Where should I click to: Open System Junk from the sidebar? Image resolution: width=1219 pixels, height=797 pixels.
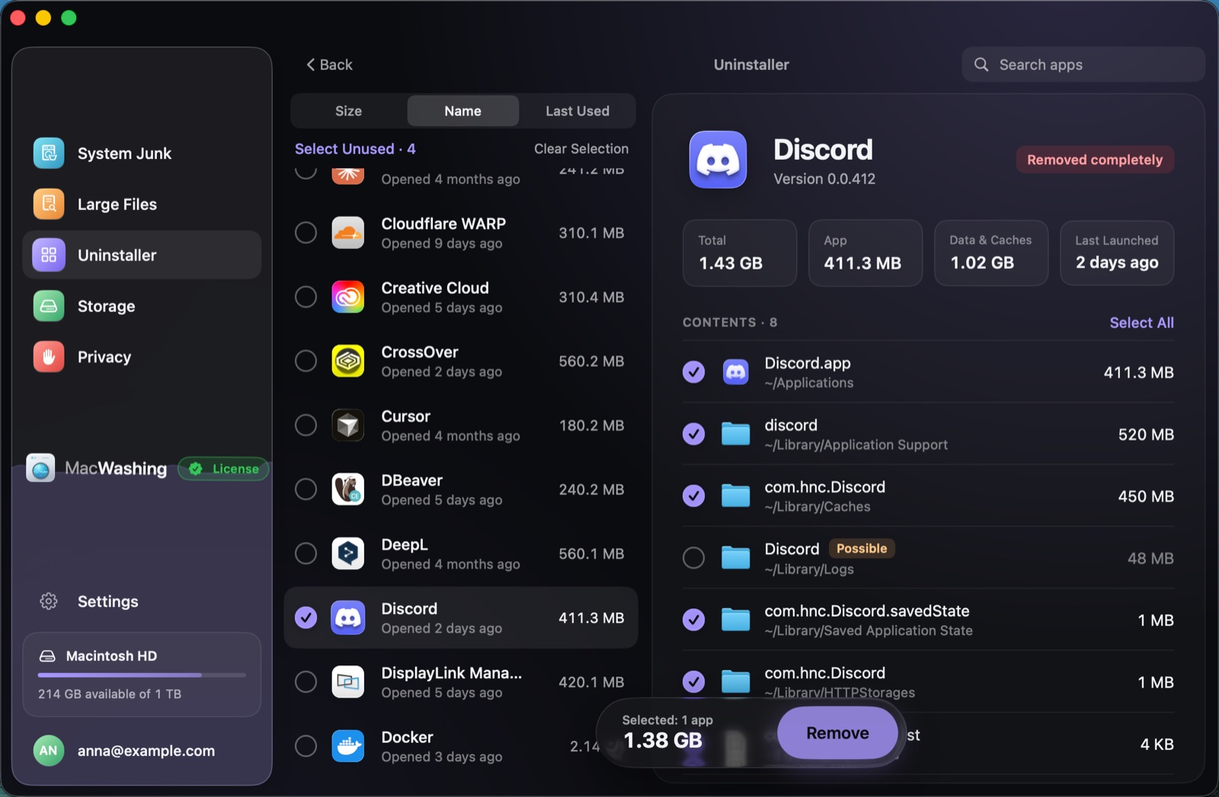click(142, 153)
